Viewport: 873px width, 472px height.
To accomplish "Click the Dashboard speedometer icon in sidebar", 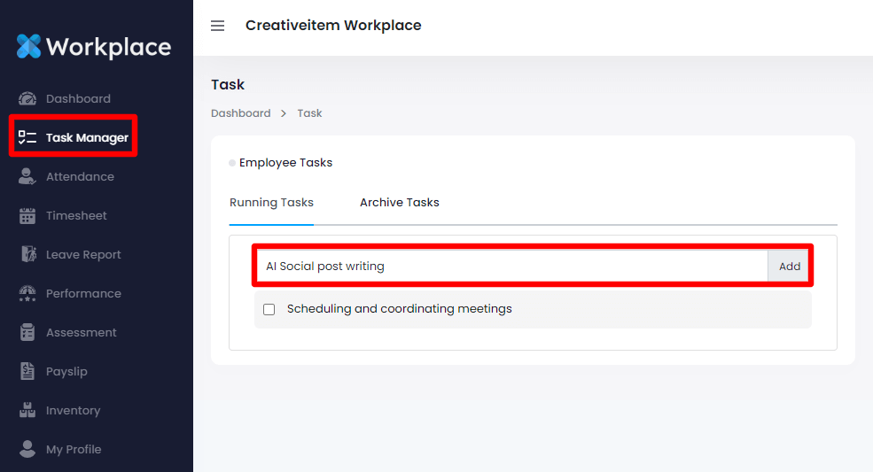I will [x=27, y=98].
